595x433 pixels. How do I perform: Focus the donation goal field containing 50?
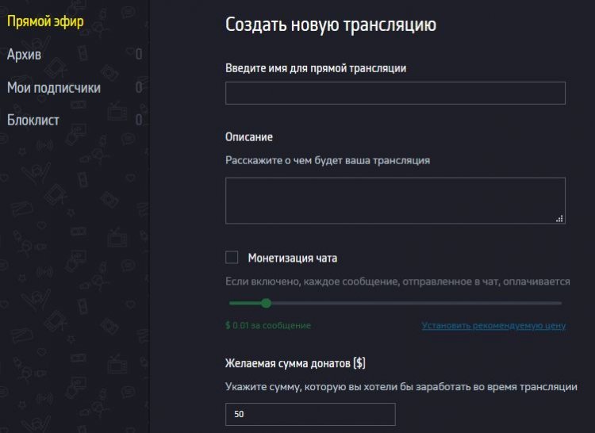click(310, 414)
